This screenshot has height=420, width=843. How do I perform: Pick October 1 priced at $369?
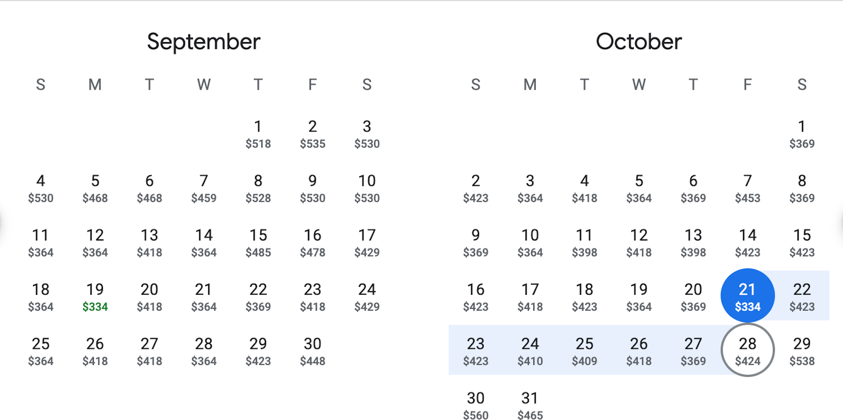pos(801,133)
